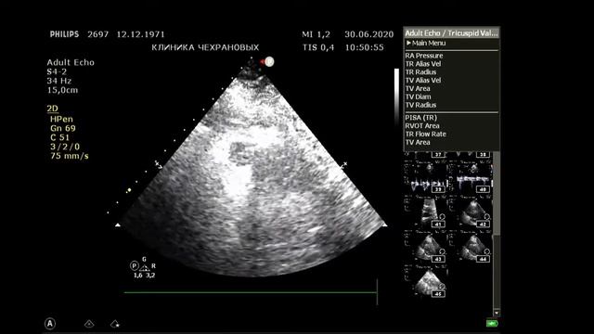Screen dimensions: 594x334
Task: Click the PHILIPS logo text
Action: (x=64, y=34)
